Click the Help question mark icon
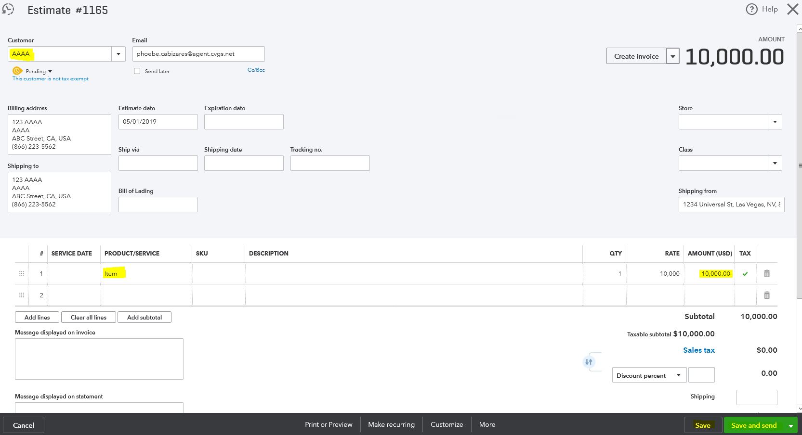802x435 pixels. [751, 9]
